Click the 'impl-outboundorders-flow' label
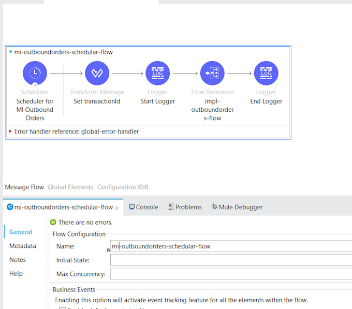The height and width of the screenshot is (309, 352). [x=212, y=110]
